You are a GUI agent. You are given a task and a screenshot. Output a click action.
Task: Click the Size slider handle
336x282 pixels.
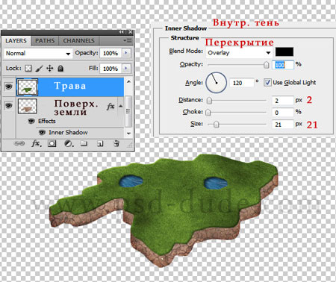(217, 124)
